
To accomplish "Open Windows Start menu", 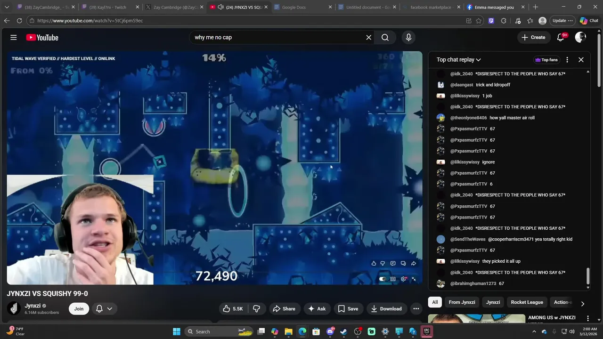I will tap(176, 331).
